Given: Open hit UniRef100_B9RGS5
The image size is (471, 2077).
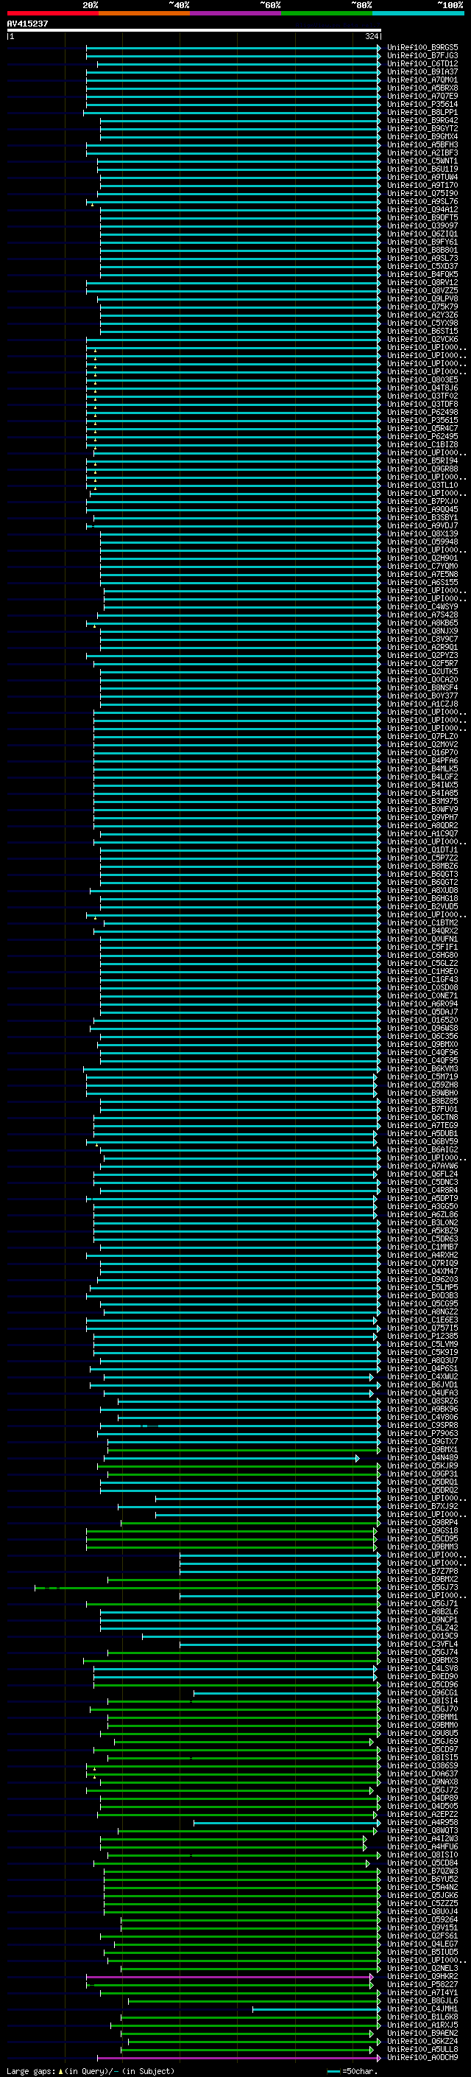Looking at the screenshot, I should 422,48.
